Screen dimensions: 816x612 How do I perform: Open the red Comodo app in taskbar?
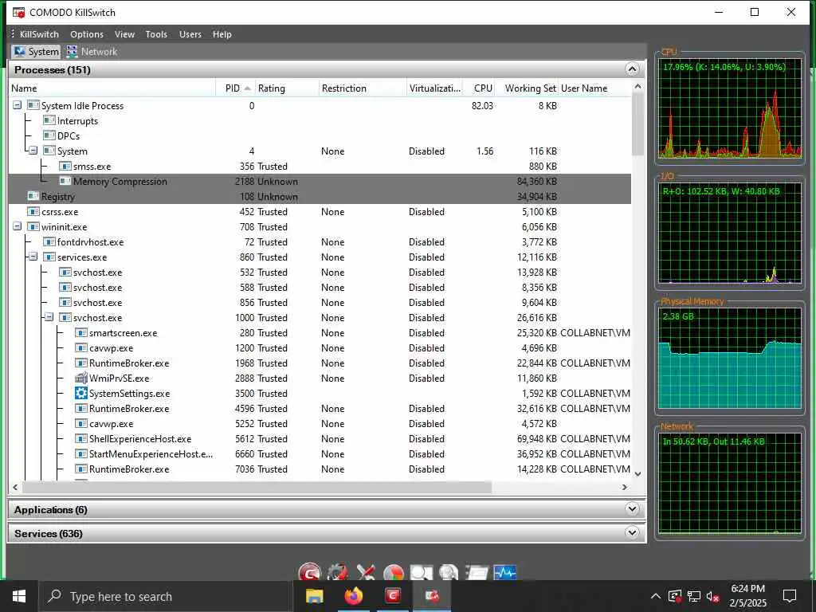[393, 596]
